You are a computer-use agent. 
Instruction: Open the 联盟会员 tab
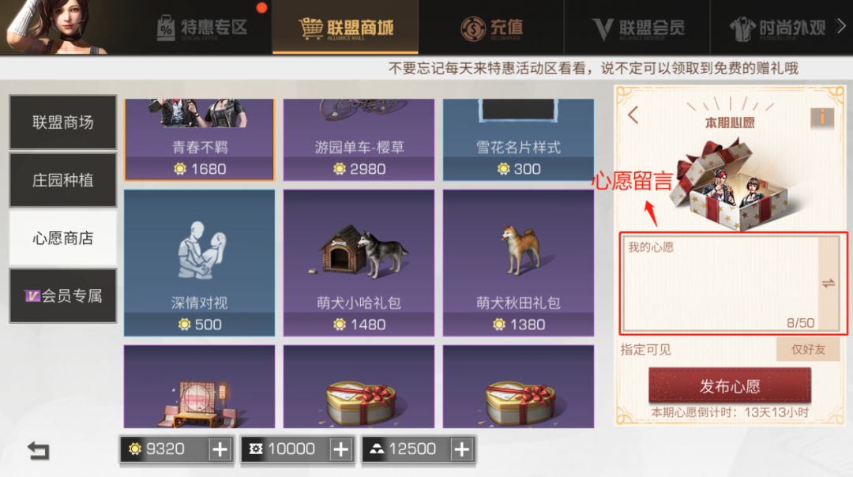(x=637, y=28)
